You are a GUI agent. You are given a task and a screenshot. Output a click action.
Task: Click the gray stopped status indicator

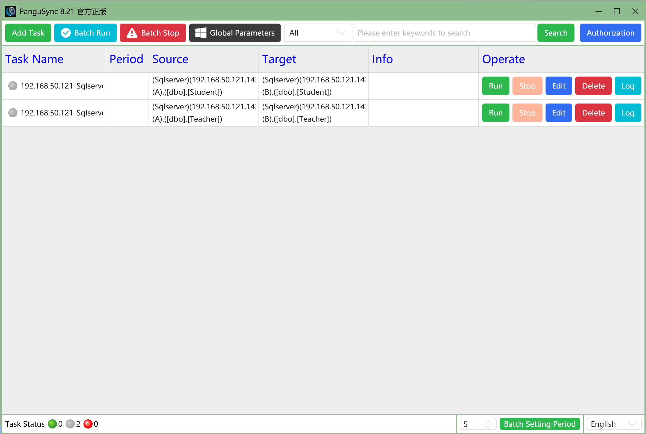point(70,424)
